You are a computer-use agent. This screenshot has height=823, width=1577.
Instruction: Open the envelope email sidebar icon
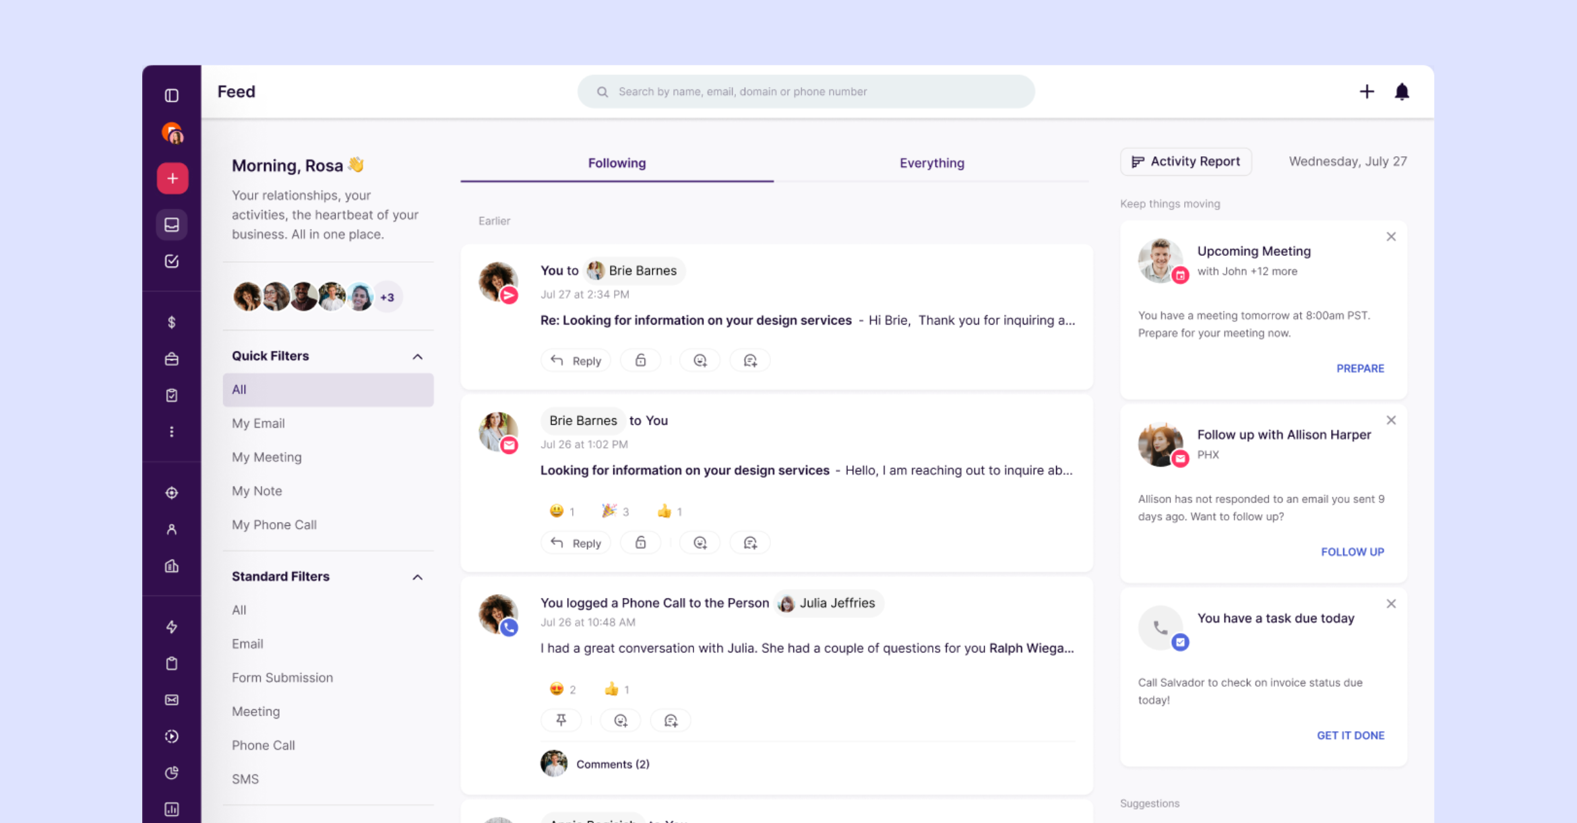(x=172, y=700)
